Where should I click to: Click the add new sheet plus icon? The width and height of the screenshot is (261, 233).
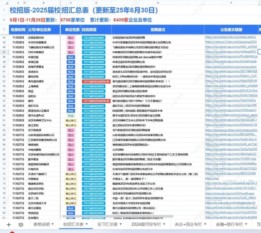pyautogui.click(x=9, y=225)
